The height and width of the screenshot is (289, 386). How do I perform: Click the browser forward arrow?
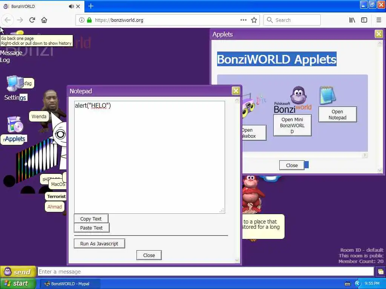tap(20, 20)
